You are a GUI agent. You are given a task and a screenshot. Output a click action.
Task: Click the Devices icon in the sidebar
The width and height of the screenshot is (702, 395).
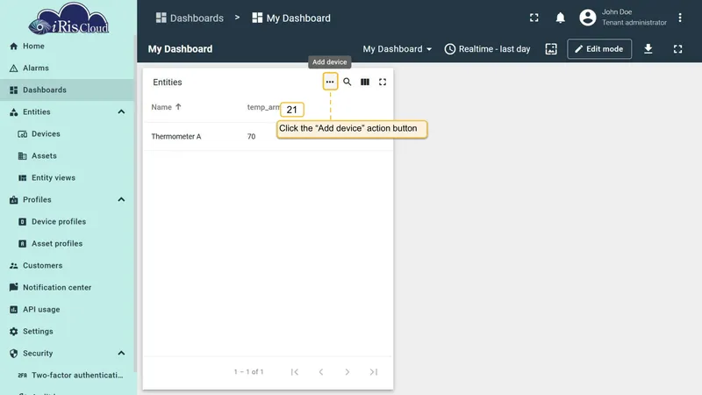coord(23,134)
